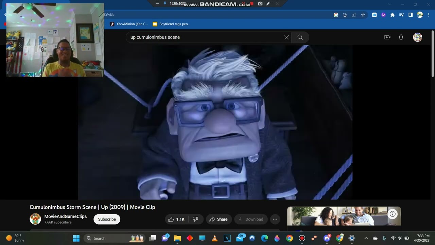Dislike the video
The image size is (435, 245).
(195, 219)
